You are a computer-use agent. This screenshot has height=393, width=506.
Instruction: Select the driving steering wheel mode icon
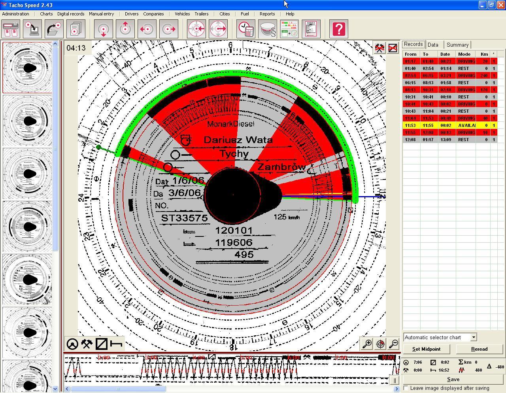72,344
